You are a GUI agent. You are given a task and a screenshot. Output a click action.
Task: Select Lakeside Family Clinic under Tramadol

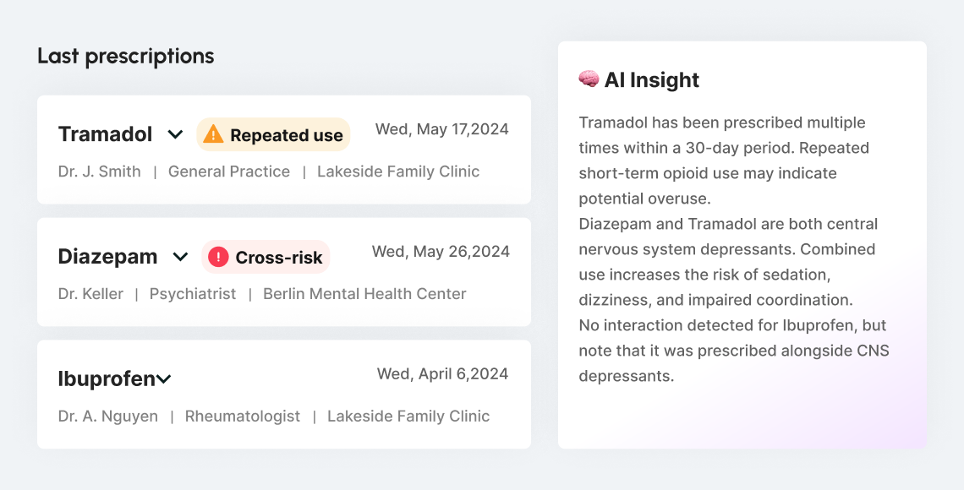click(397, 171)
